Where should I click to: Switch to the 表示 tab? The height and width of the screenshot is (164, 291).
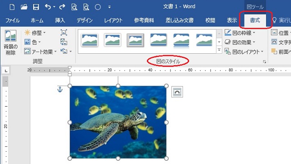tap(232, 20)
